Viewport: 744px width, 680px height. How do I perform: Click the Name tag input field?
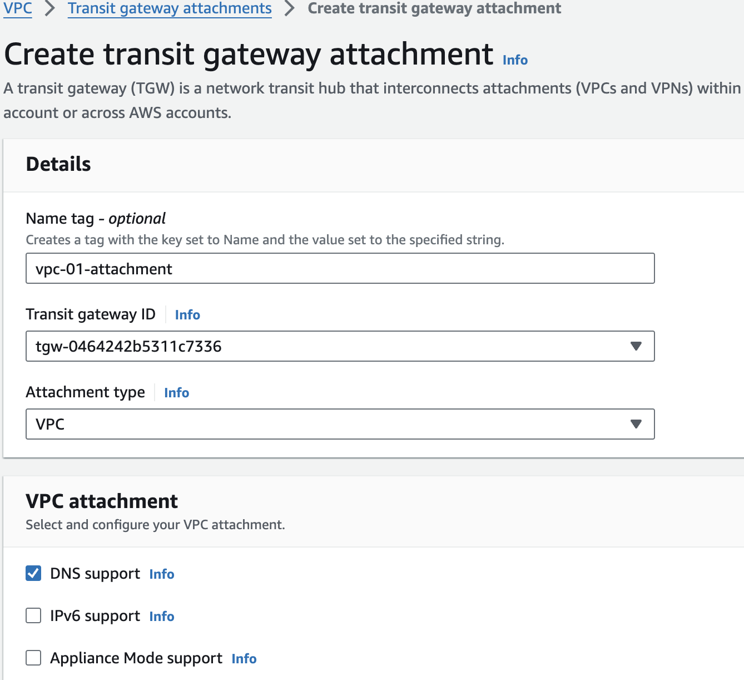click(340, 269)
